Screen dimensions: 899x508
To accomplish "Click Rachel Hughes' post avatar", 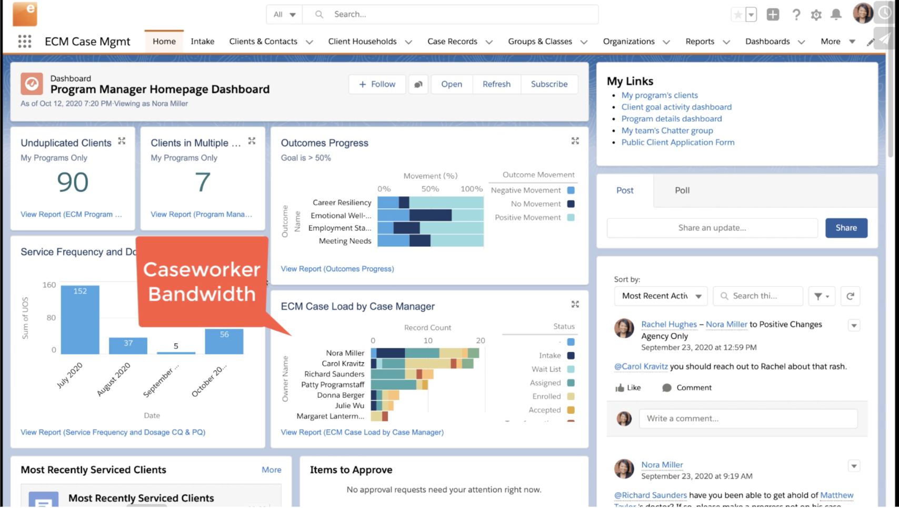I will coord(624,328).
